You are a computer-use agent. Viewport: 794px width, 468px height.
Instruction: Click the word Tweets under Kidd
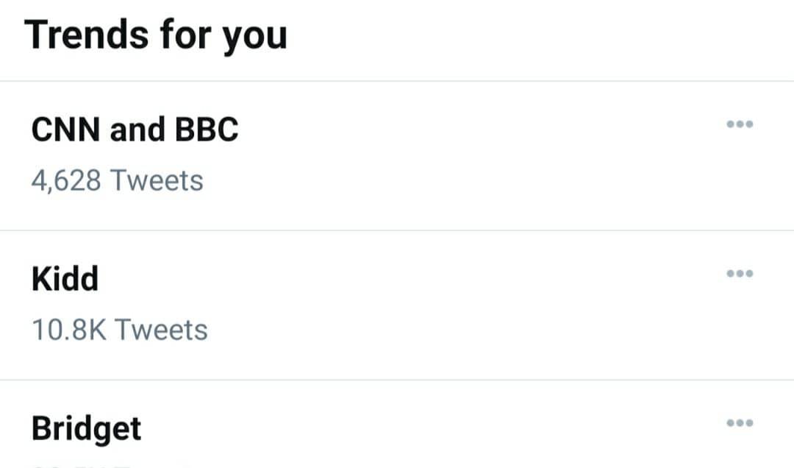(161, 330)
